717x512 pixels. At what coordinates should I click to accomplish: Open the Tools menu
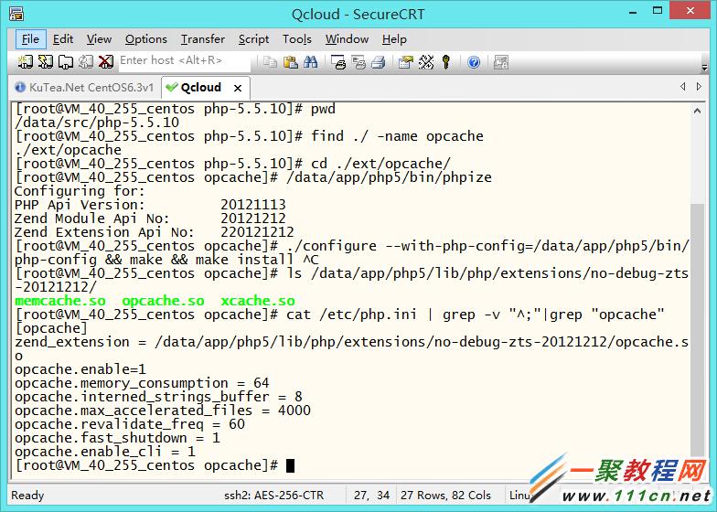tap(296, 39)
